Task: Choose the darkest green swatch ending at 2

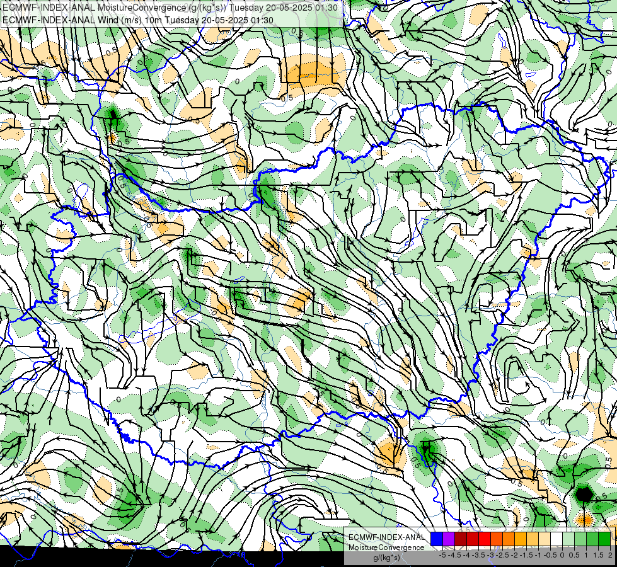Action: click(604, 539)
